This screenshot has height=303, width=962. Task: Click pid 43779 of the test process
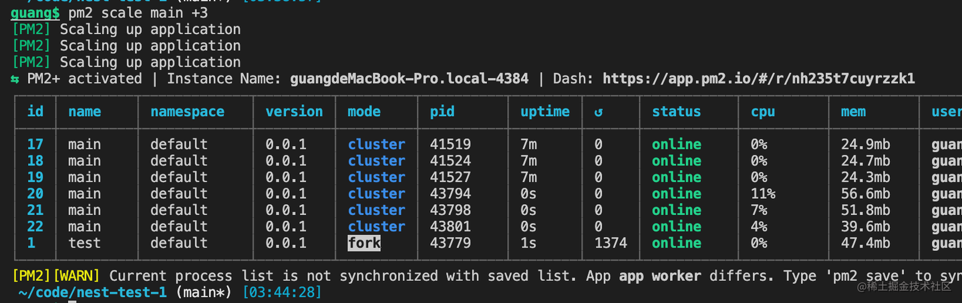click(x=450, y=243)
